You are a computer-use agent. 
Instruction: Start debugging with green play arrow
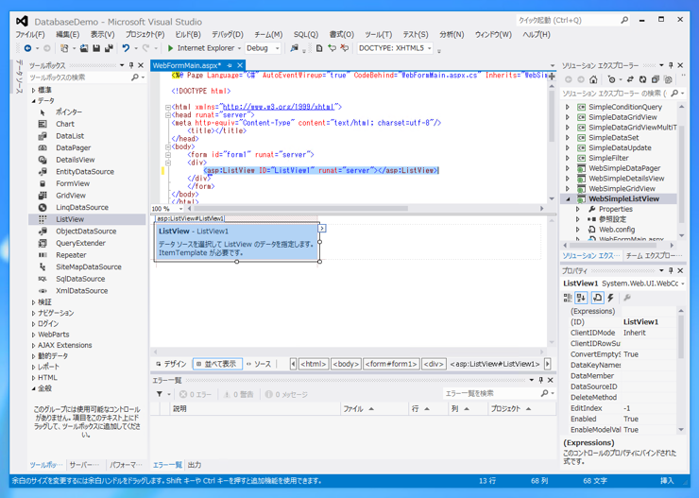pyautogui.click(x=170, y=48)
